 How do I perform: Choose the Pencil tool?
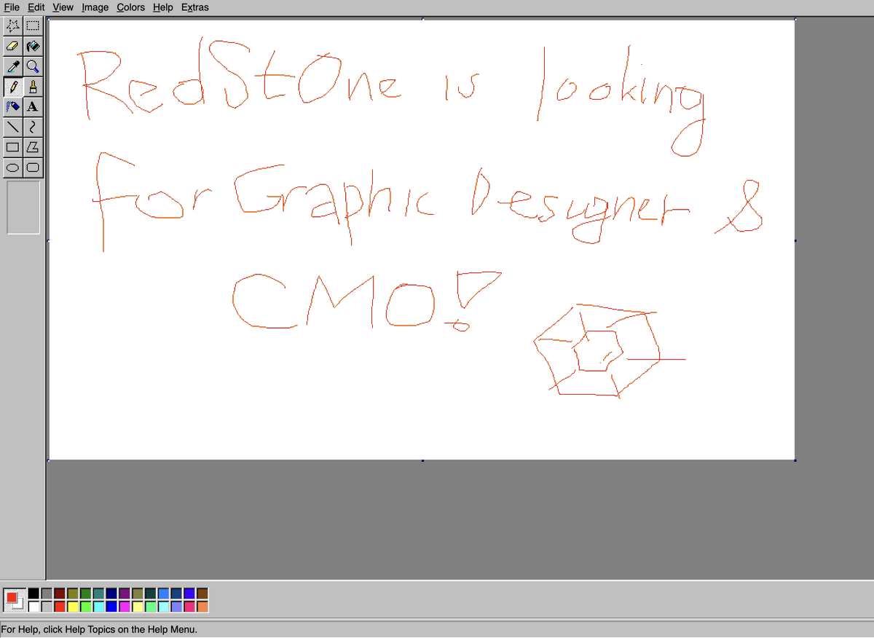tap(12, 87)
